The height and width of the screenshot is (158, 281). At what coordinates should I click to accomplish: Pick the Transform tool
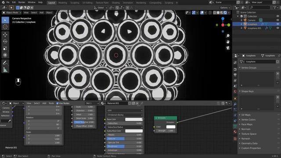click(5, 55)
